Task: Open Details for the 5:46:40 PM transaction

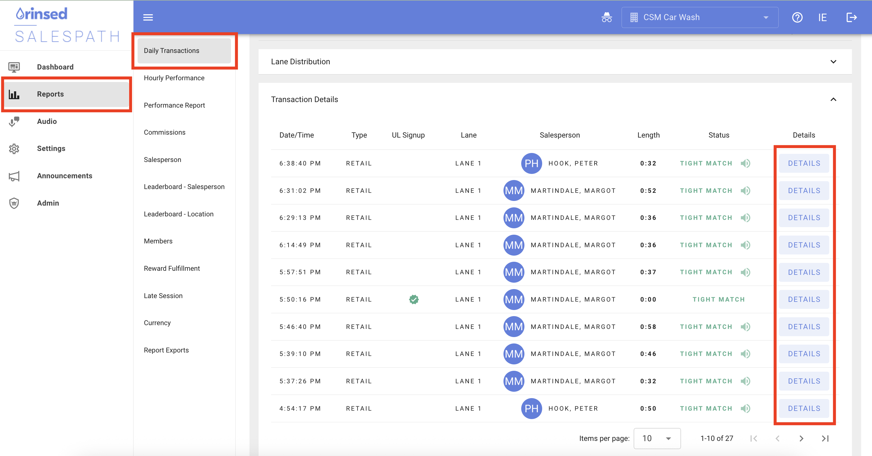Action: 804,327
